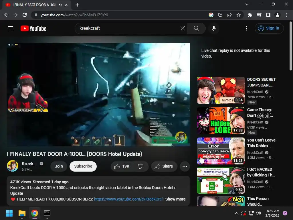
Task: View site info via lock icon
Action: pos(36,15)
